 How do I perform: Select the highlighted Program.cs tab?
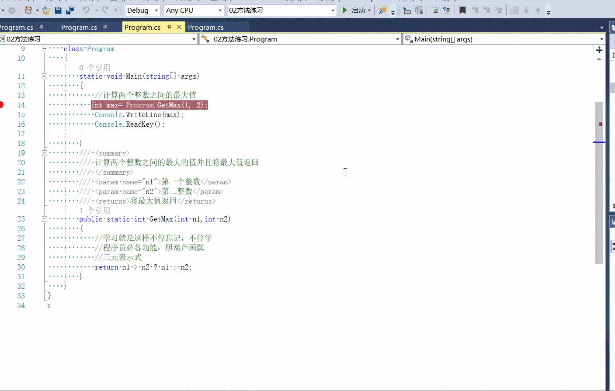142,27
